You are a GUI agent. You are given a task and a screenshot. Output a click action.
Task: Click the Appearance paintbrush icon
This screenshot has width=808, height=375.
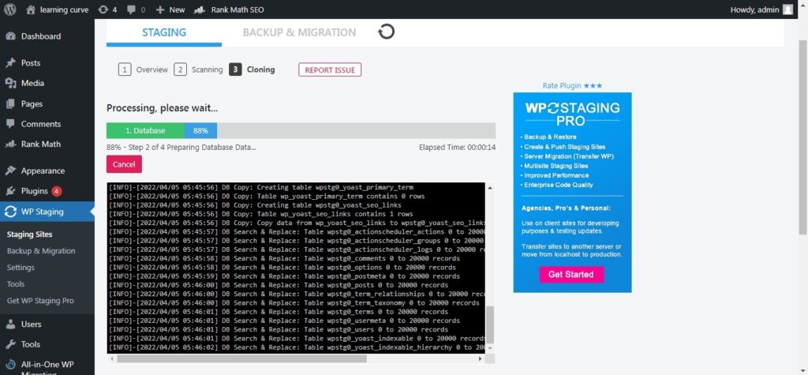10,171
